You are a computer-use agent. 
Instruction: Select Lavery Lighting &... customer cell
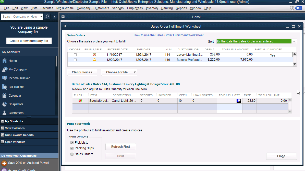pyautogui.click(x=189, y=55)
